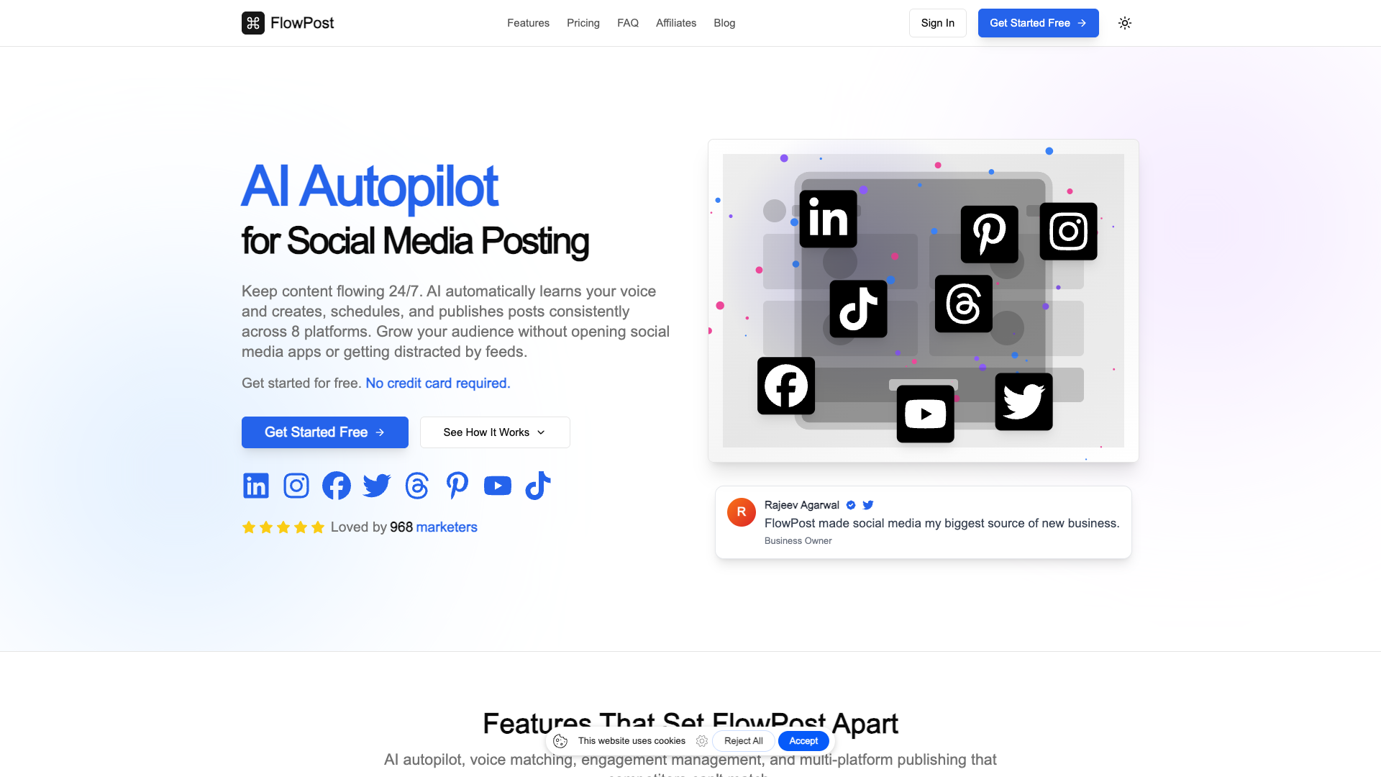Click the No credit card required link
The width and height of the screenshot is (1381, 777).
click(438, 383)
